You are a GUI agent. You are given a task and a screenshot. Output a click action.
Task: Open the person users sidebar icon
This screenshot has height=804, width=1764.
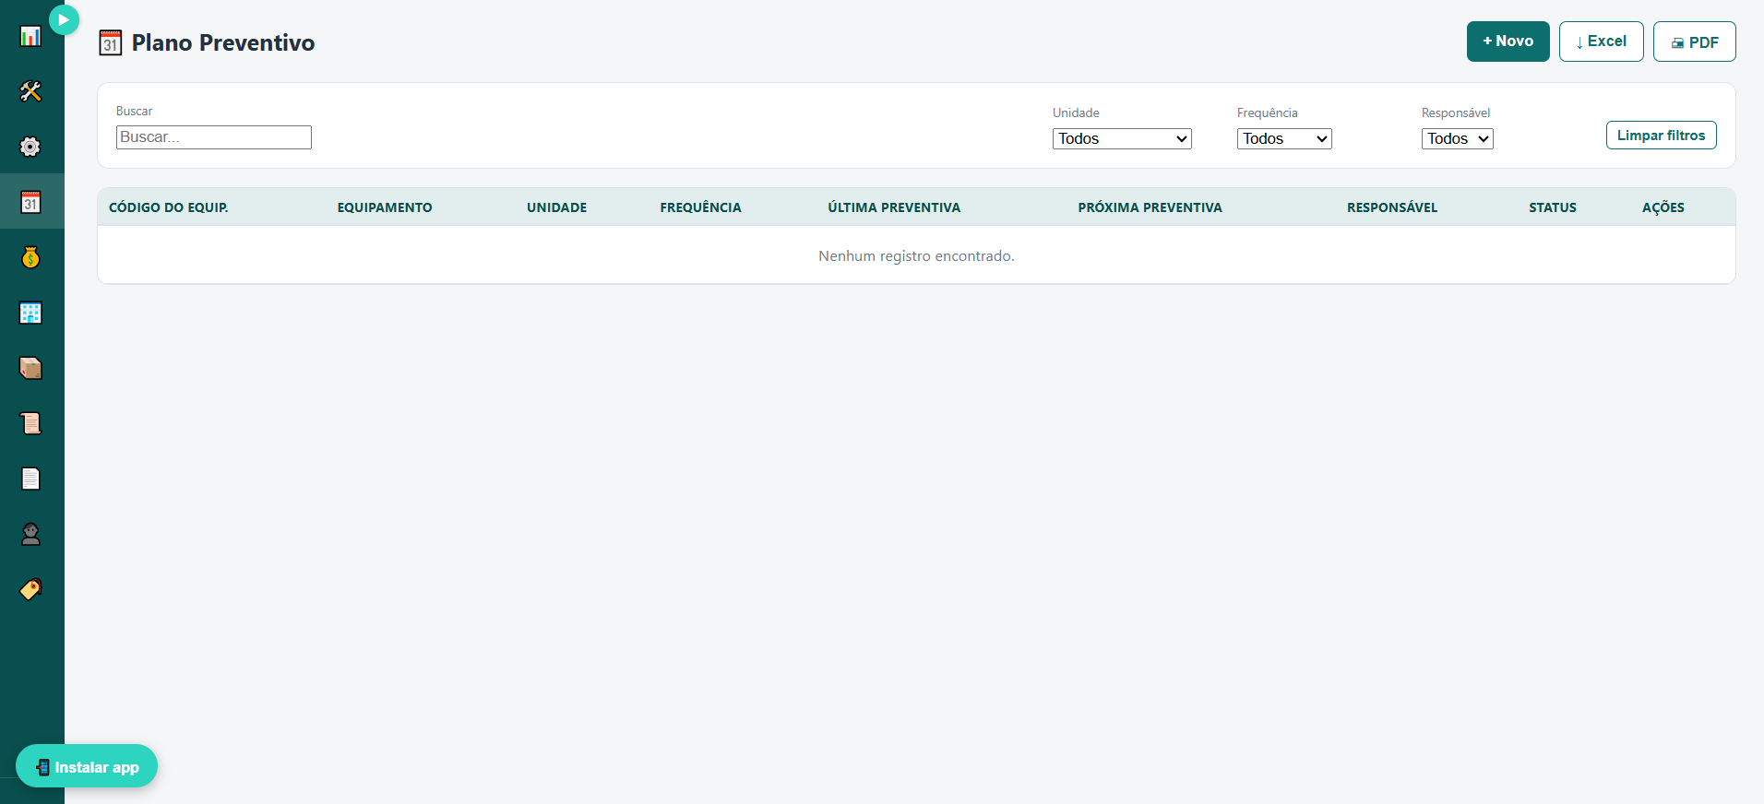coord(30,534)
